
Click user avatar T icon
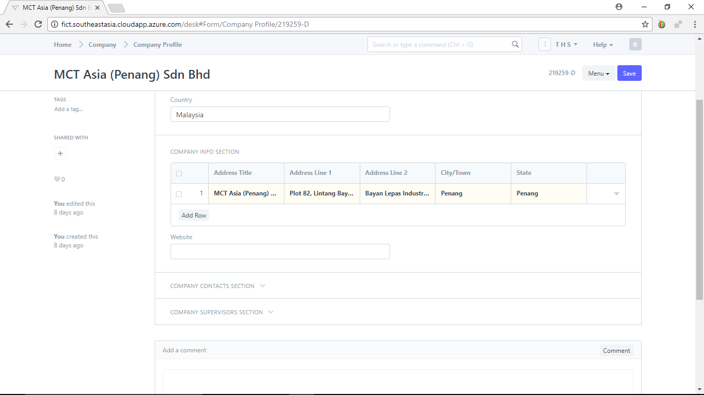pyautogui.click(x=545, y=44)
